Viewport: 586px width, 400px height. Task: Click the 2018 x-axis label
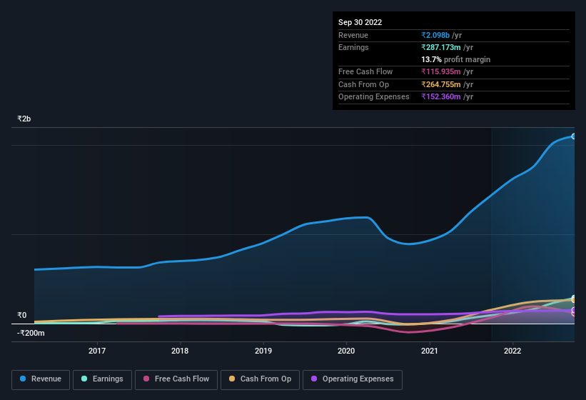[180, 351]
